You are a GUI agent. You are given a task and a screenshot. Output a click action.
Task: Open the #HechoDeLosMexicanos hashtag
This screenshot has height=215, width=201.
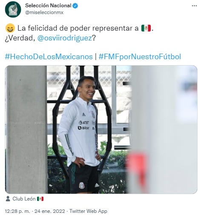[49, 57]
